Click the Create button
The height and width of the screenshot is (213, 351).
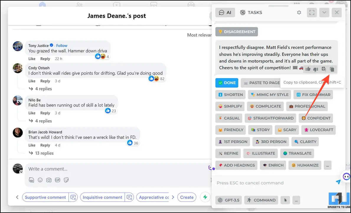(x=187, y=197)
